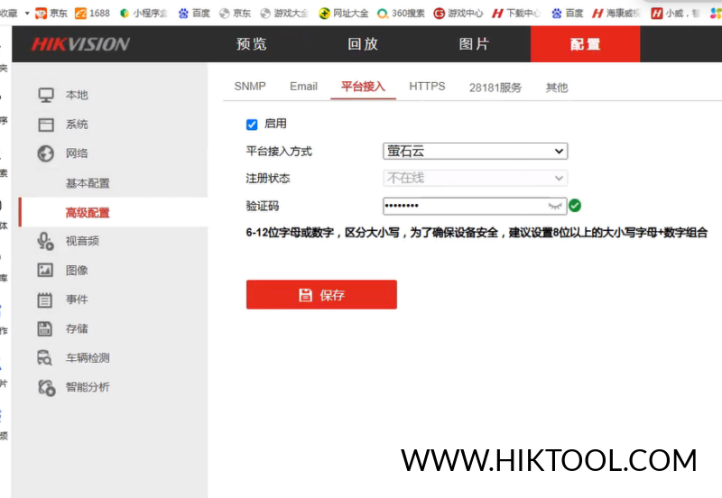Expand the 收藏 bookmarks arrow

tap(27, 13)
